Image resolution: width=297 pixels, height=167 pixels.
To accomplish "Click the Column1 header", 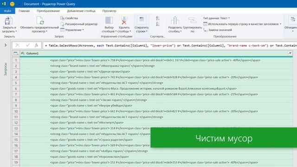I will (156, 53).
